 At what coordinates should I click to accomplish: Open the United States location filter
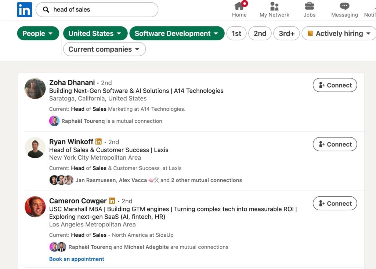coord(95,33)
